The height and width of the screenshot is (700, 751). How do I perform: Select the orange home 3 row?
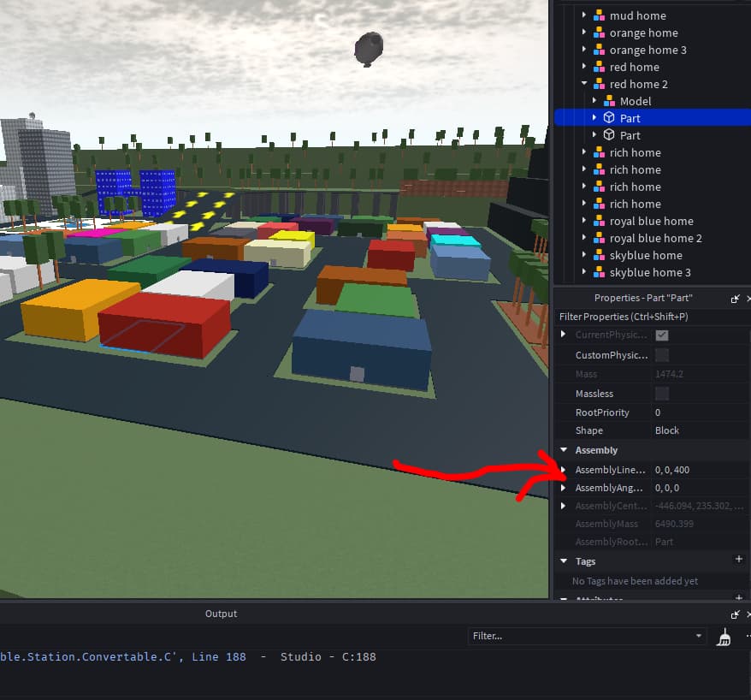(653, 50)
